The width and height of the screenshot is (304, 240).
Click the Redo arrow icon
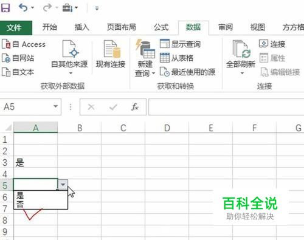47,8
